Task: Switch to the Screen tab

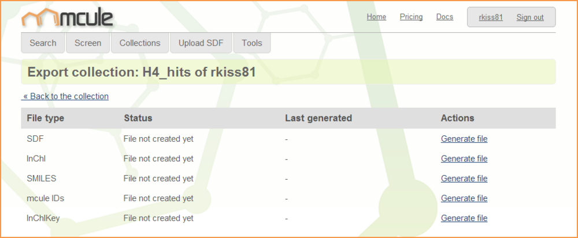Action: tap(88, 43)
